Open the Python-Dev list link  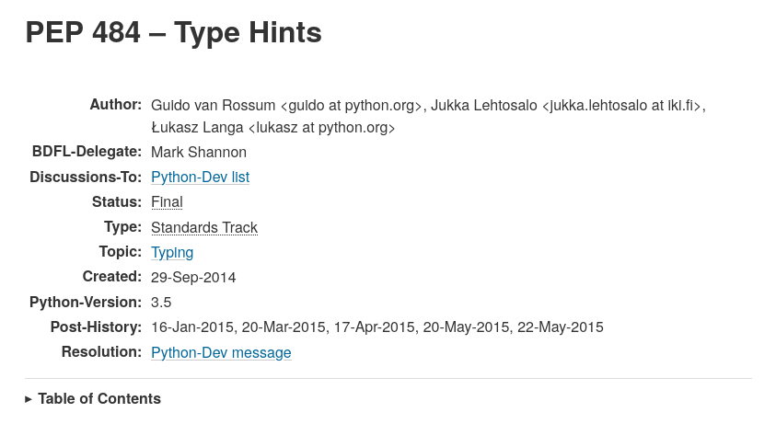[200, 178]
